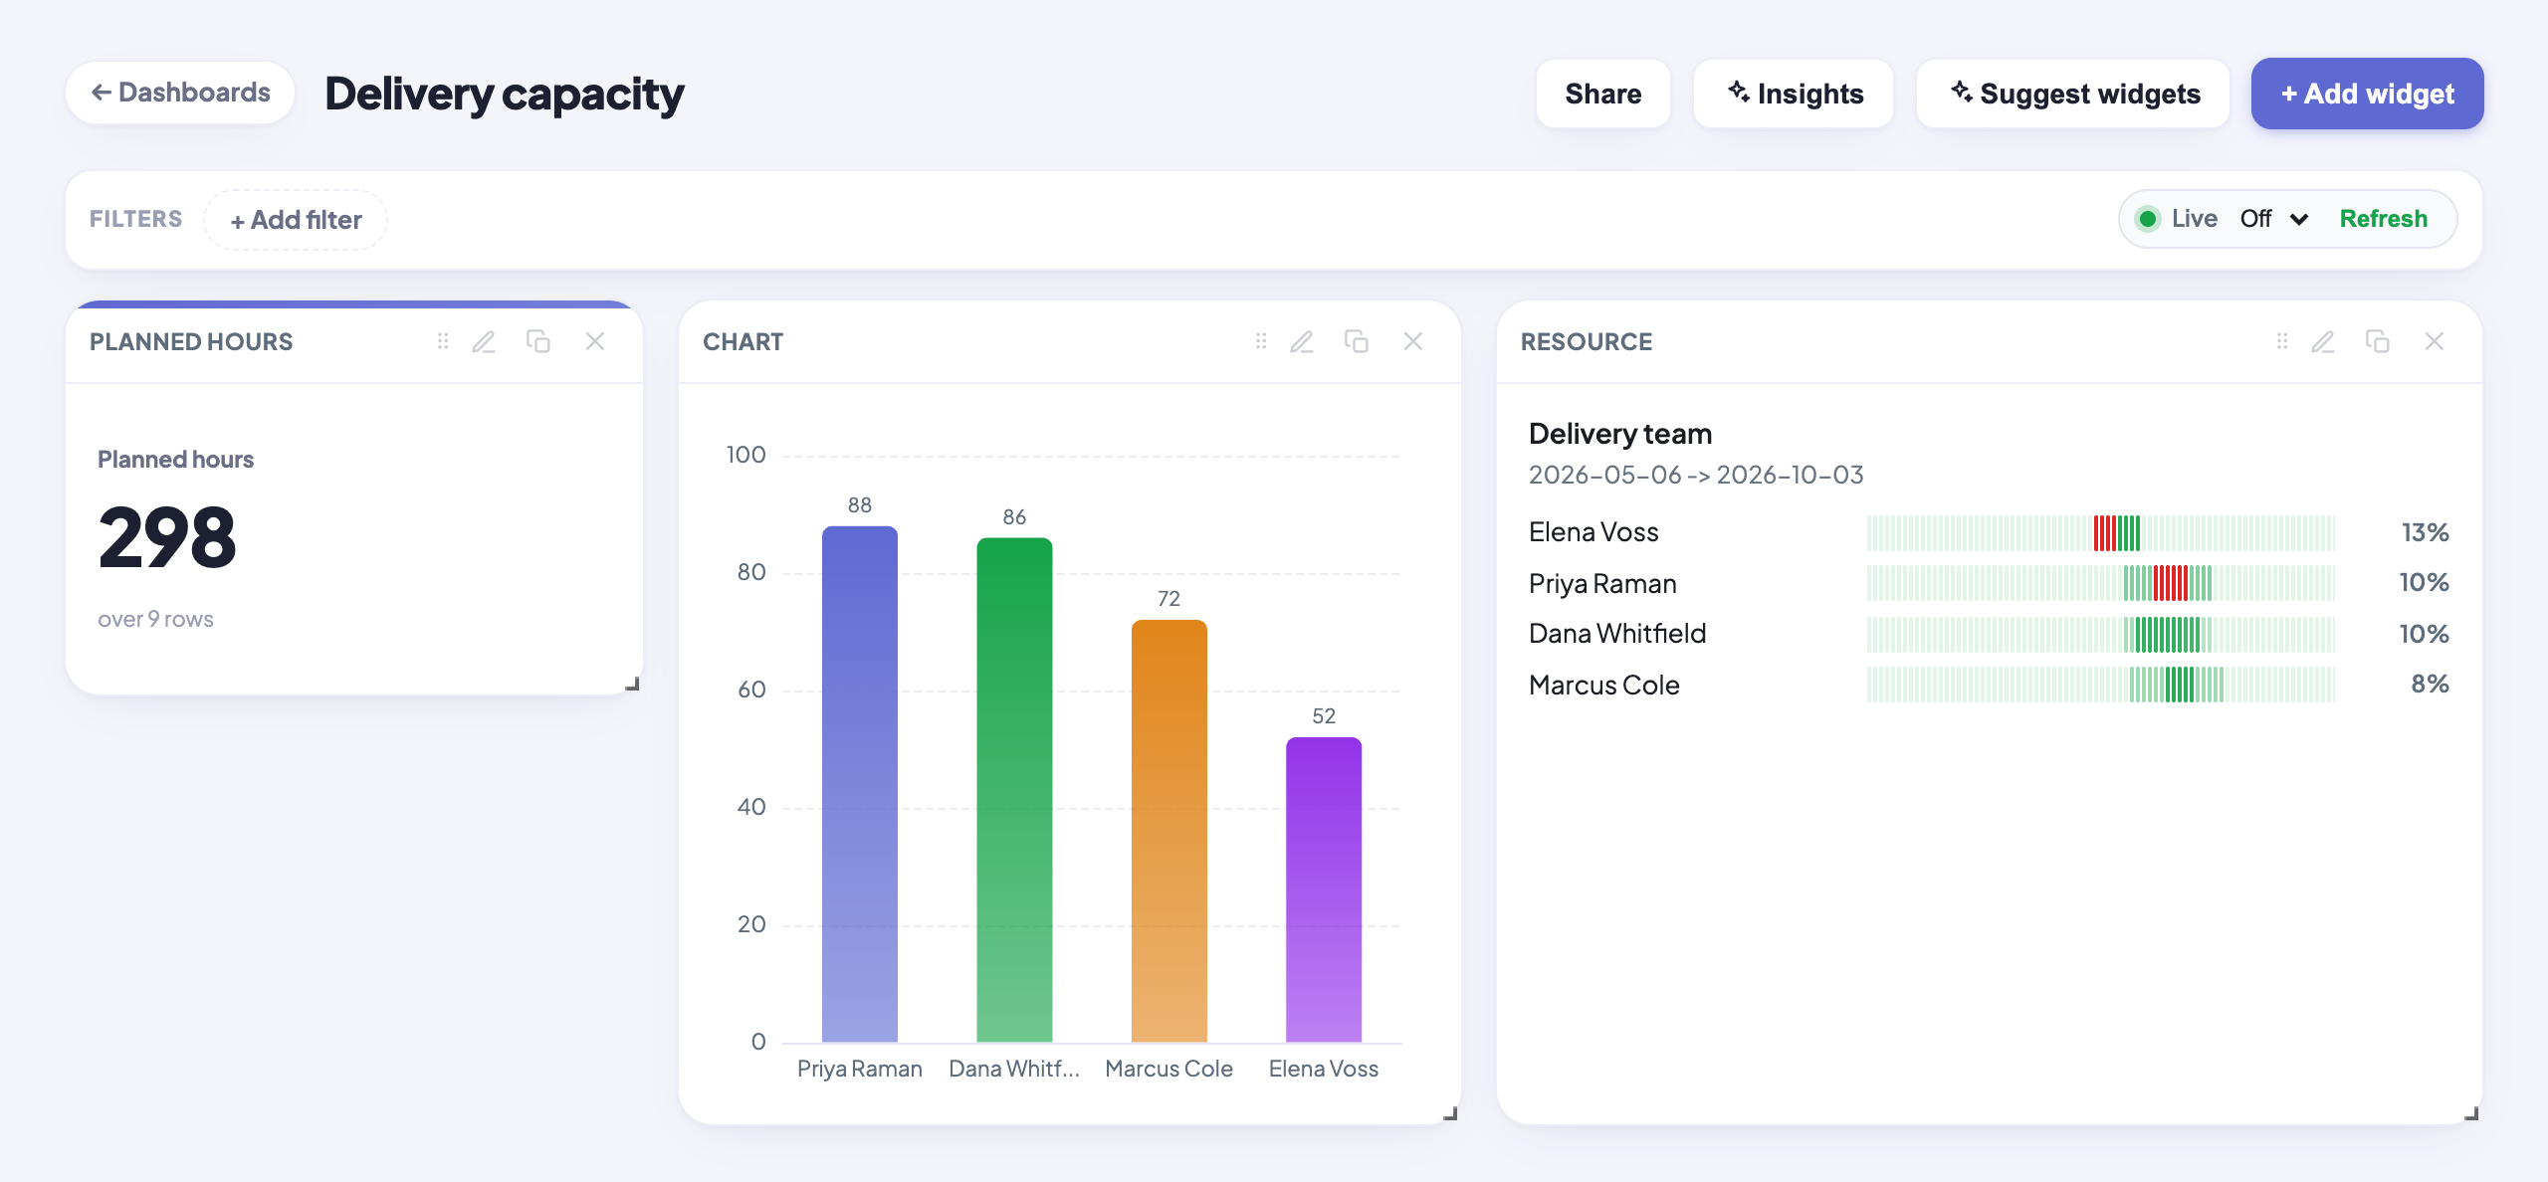Image resolution: width=2548 pixels, height=1182 pixels.
Task: Refresh the dashboard data
Action: (x=2383, y=219)
